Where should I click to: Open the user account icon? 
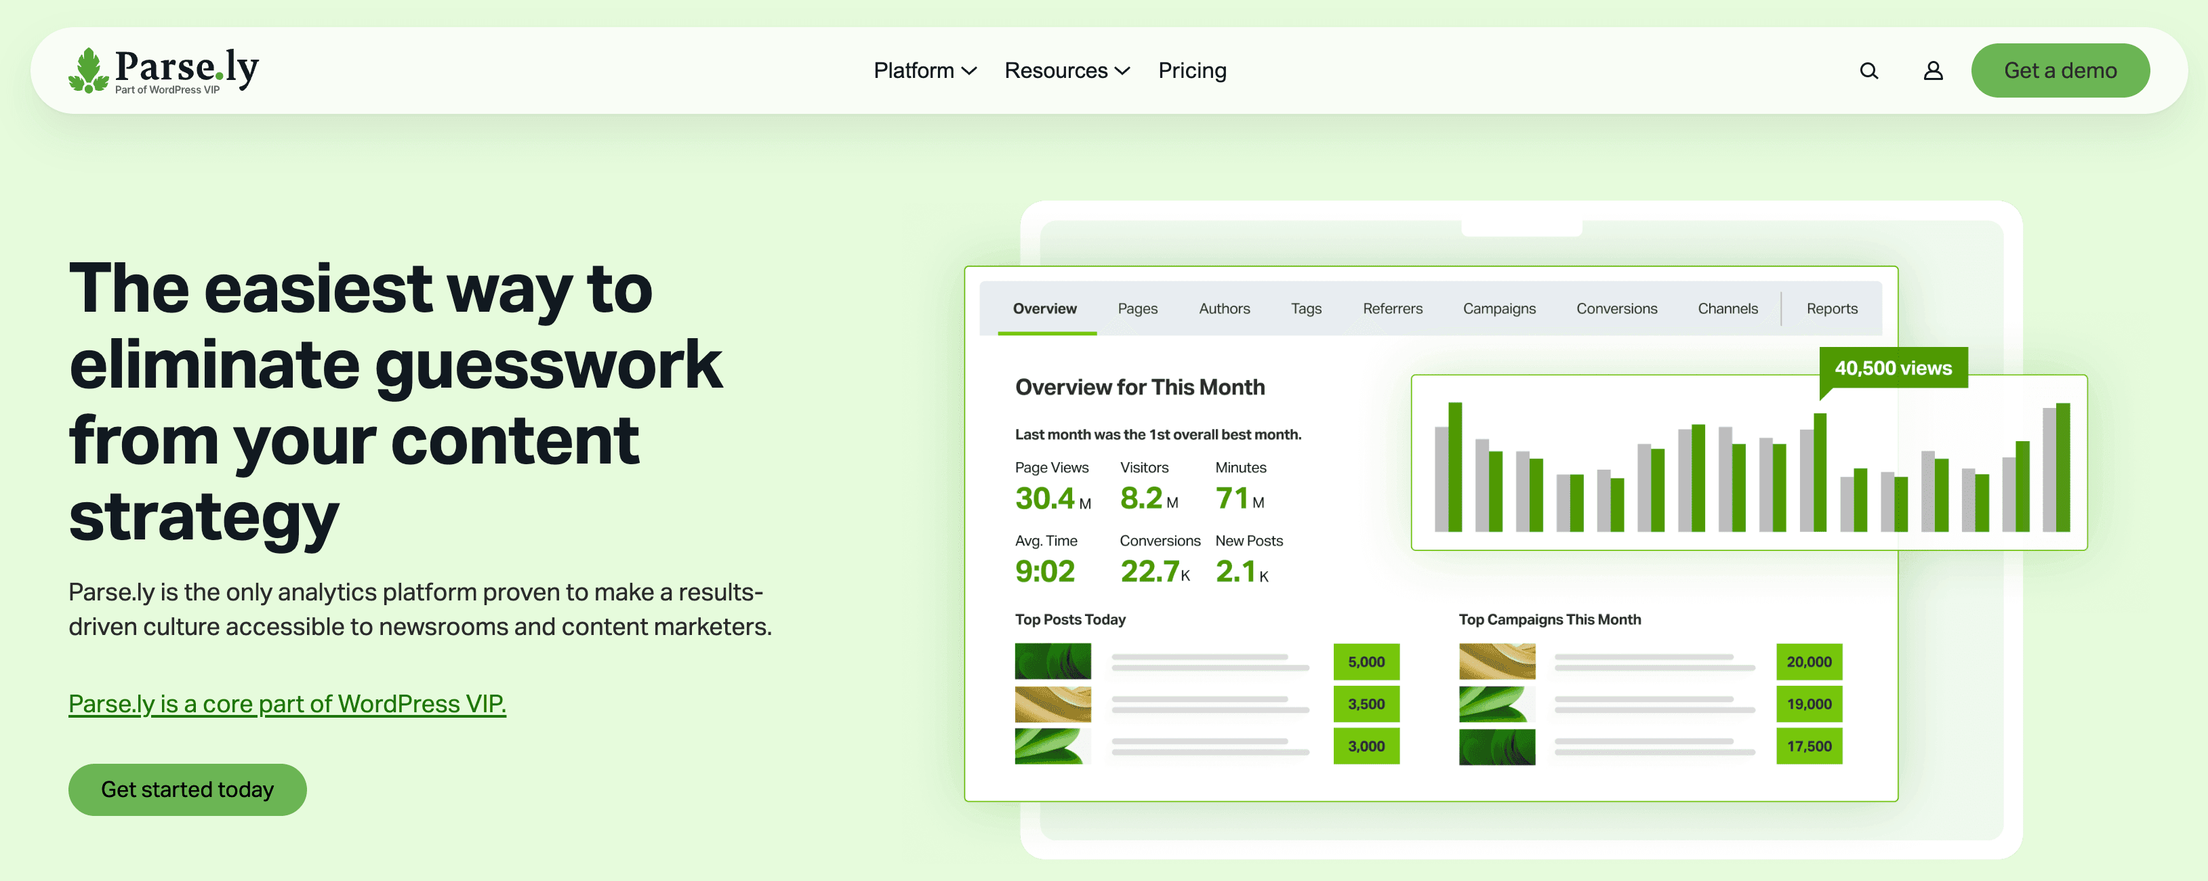[1933, 71]
